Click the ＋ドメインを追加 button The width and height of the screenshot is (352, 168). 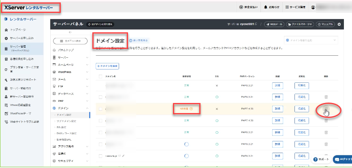(107, 65)
